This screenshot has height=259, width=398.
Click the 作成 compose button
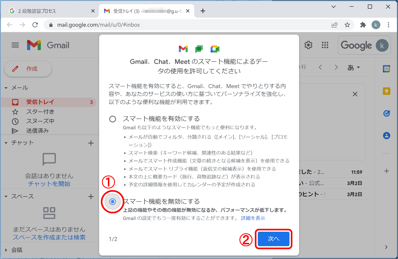coord(28,69)
